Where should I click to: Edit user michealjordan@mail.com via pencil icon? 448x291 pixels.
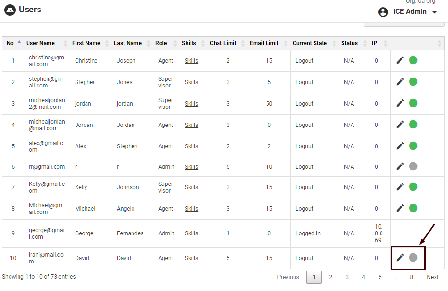400,125
